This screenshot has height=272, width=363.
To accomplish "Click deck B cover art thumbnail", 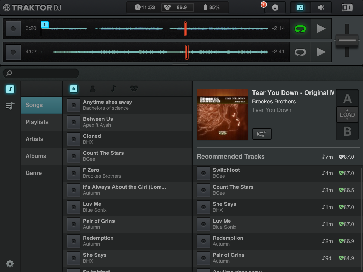I will 13,52.
